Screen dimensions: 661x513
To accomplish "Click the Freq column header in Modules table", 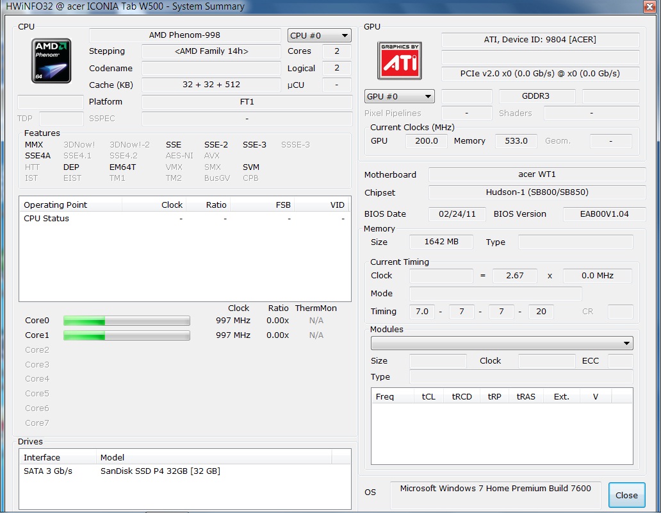I will point(393,396).
